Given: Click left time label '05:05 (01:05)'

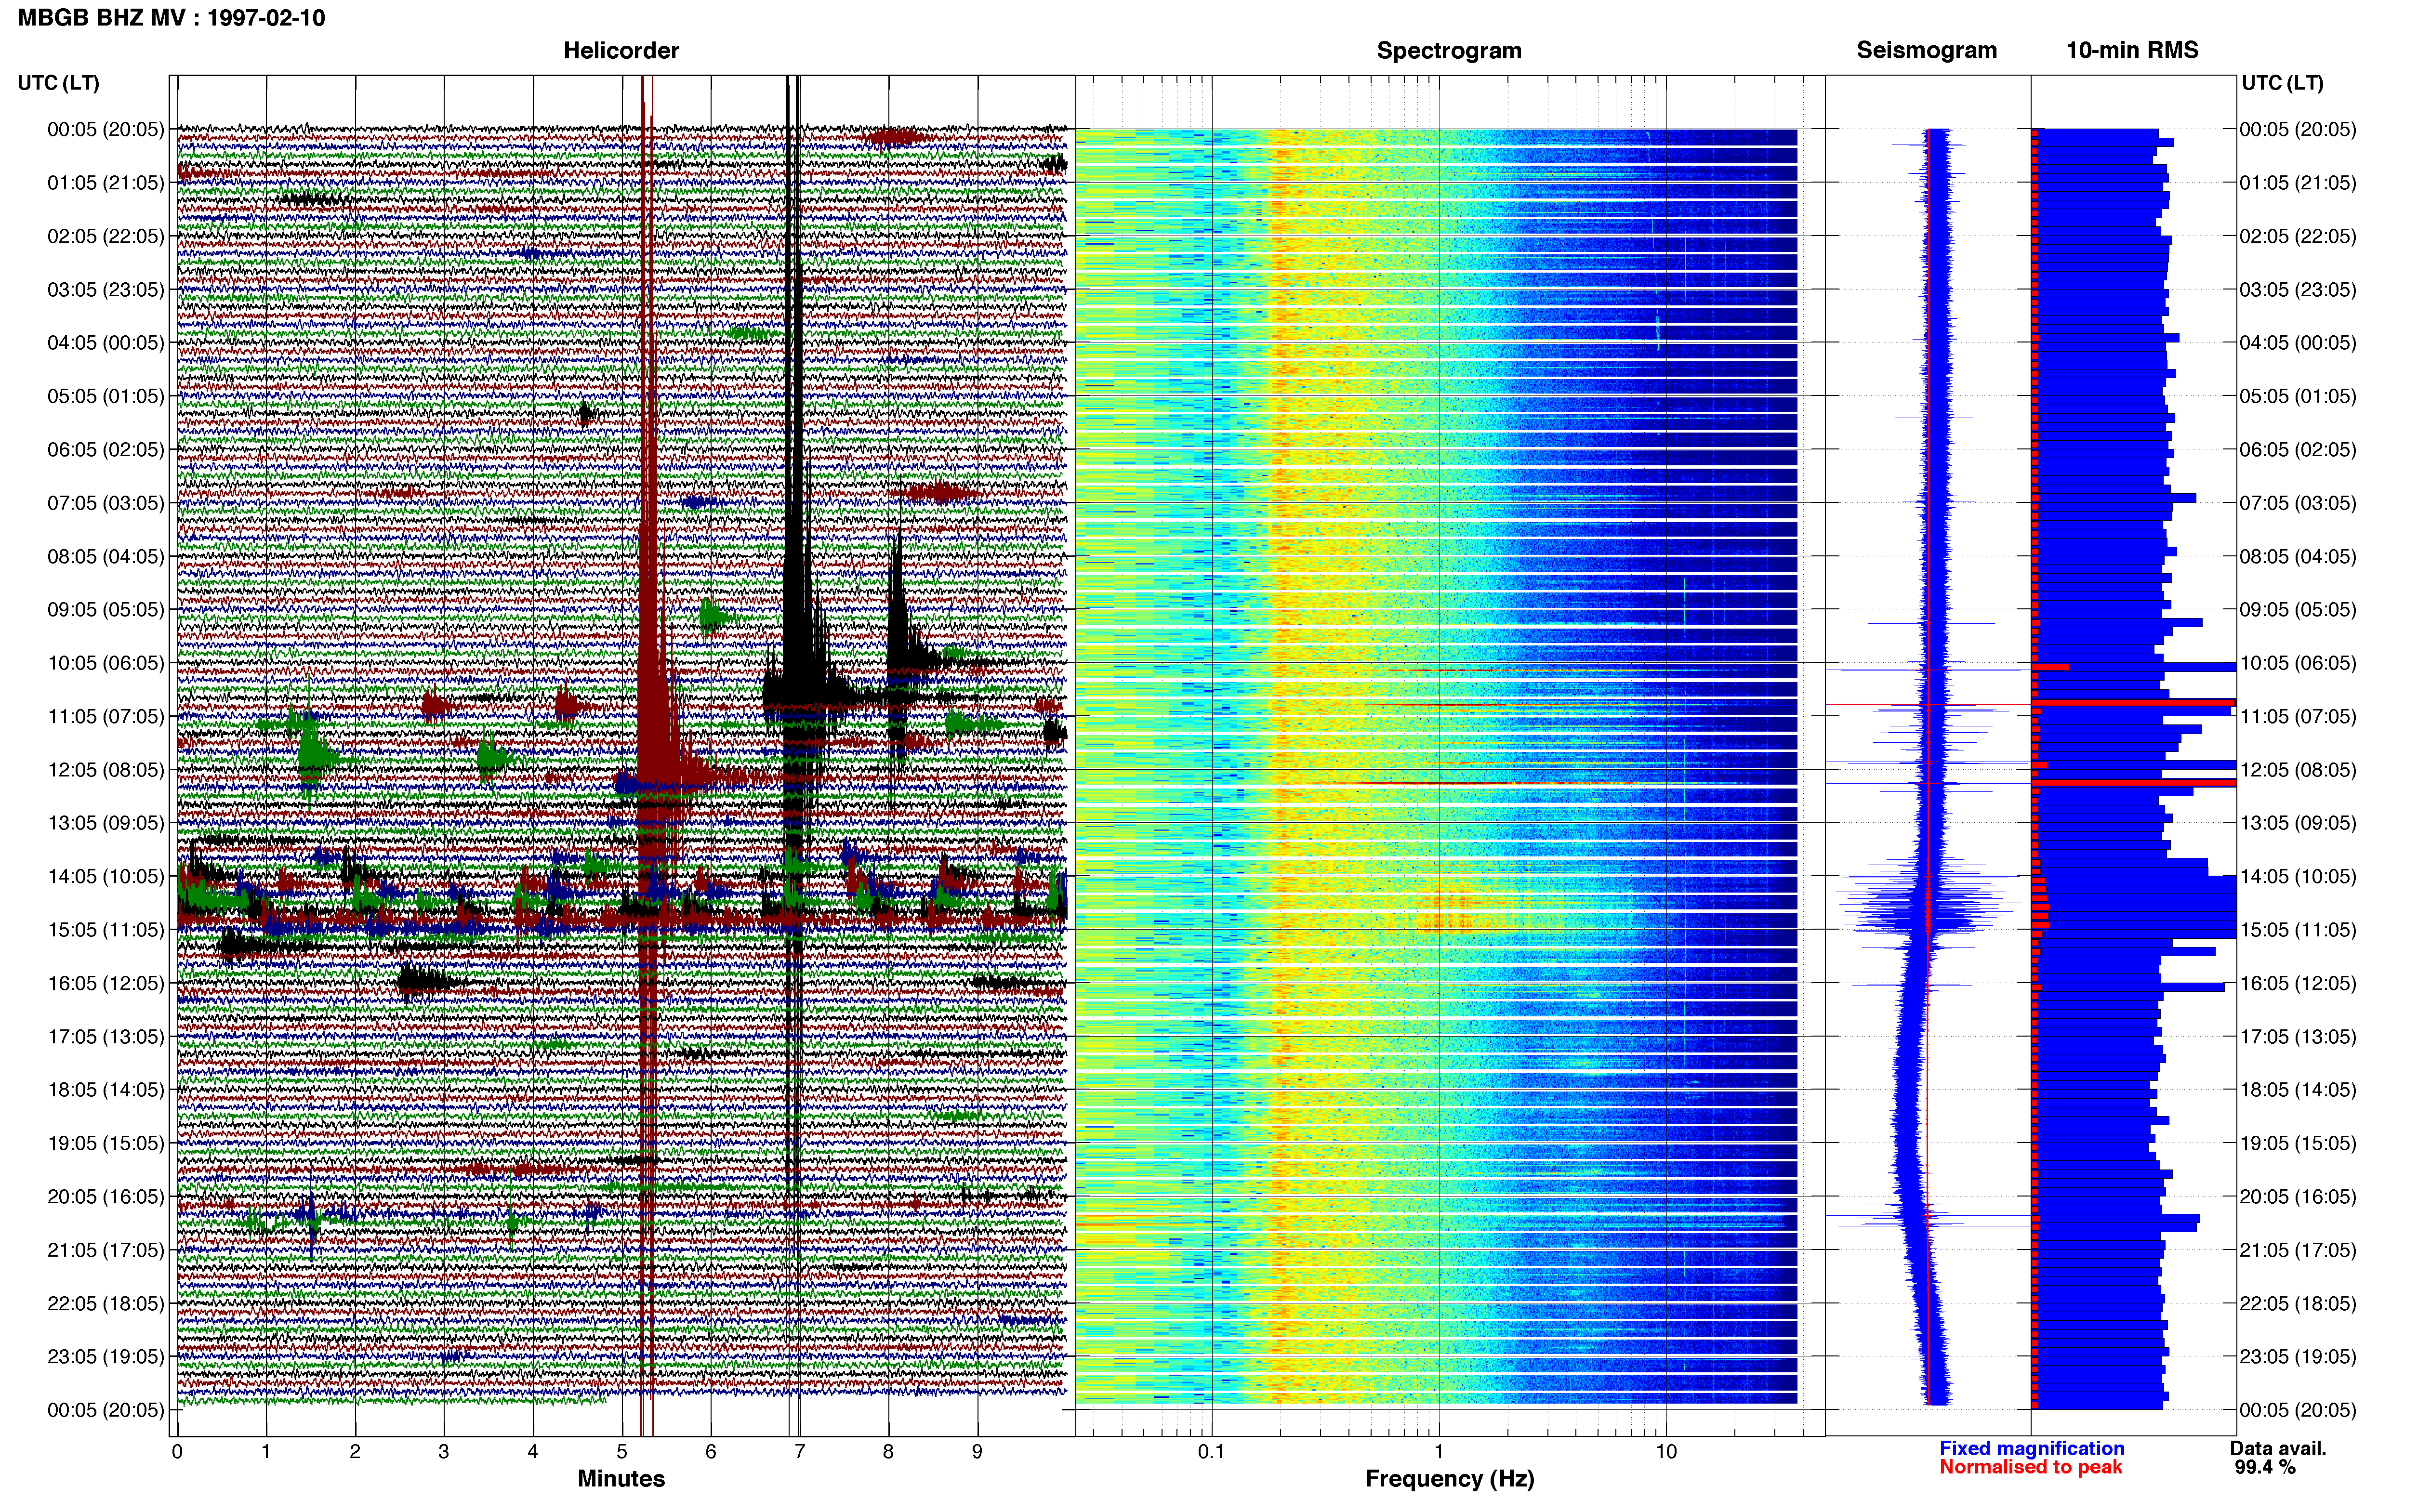Looking at the screenshot, I should 105,396.
